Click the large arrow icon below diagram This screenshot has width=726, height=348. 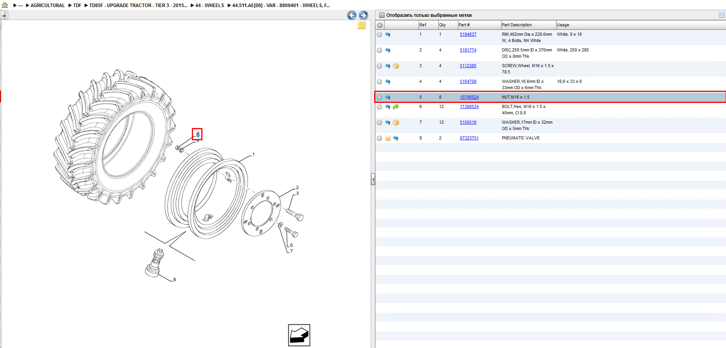pos(299,335)
